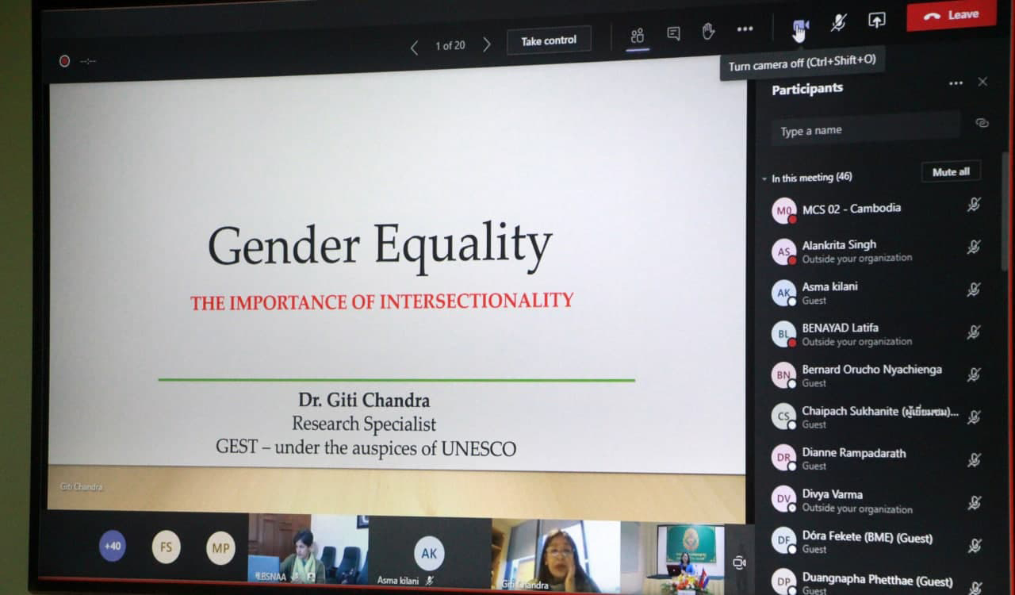Toggle Alankrita Singh's microphone icon
The width and height of the screenshot is (1015, 595).
(974, 248)
